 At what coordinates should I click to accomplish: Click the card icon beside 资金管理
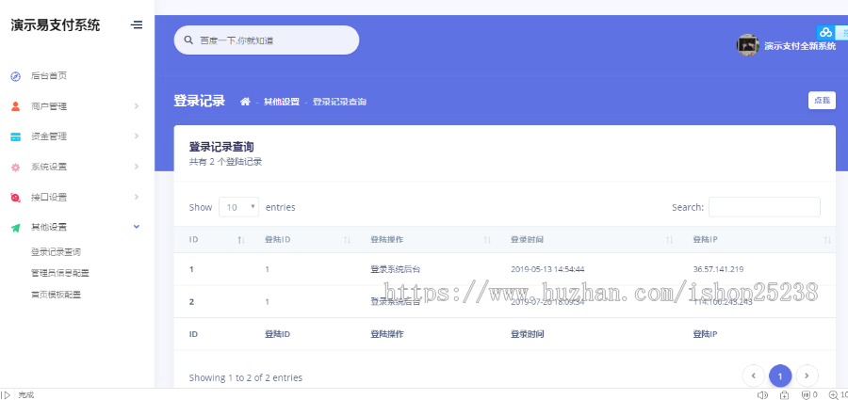pyautogui.click(x=16, y=136)
